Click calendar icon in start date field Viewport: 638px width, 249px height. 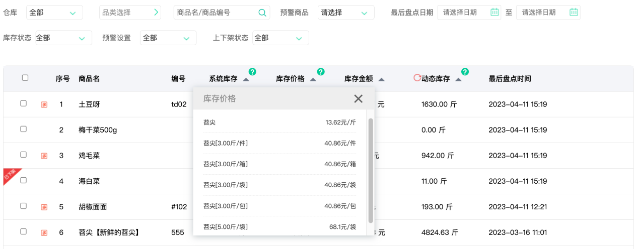point(494,13)
